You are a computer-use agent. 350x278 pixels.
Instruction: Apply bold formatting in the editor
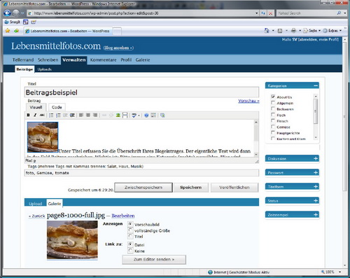coord(28,115)
